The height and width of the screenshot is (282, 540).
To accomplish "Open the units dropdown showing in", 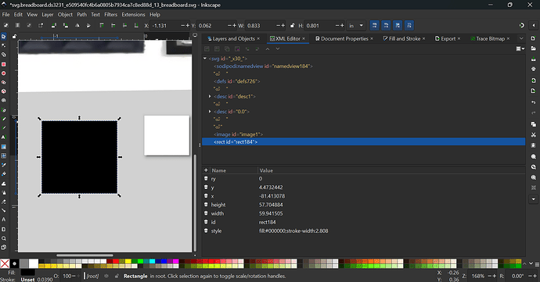I will pyautogui.click(x=356, y=26).
